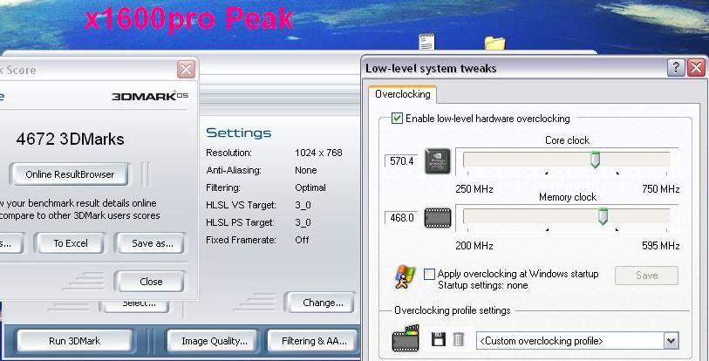
Task: Click the 1024 x 768 resolution value
Action: tap(318, 153)
